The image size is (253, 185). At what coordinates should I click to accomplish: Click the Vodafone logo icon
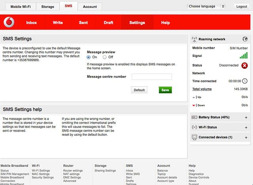pos(9,22)
